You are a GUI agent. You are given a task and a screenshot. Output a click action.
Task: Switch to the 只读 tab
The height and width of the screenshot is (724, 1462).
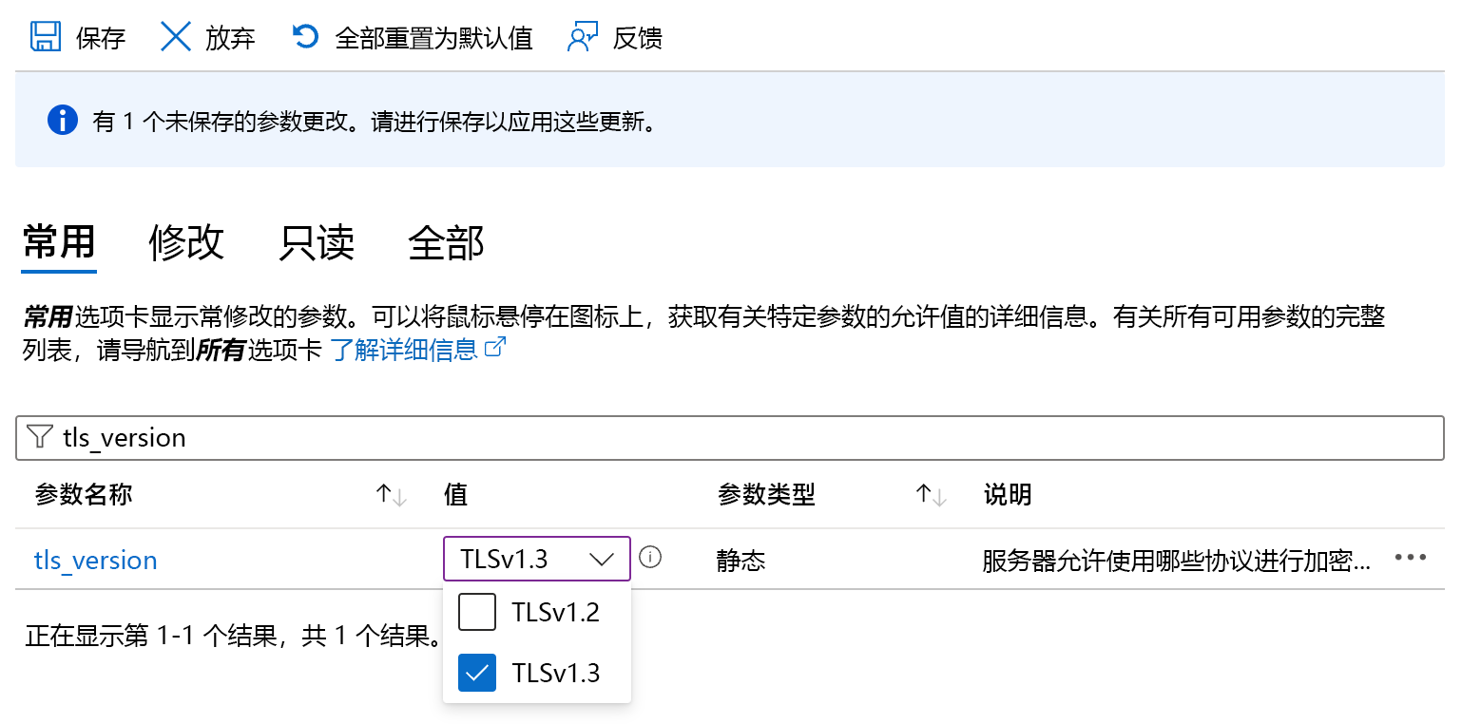[317, 243]
